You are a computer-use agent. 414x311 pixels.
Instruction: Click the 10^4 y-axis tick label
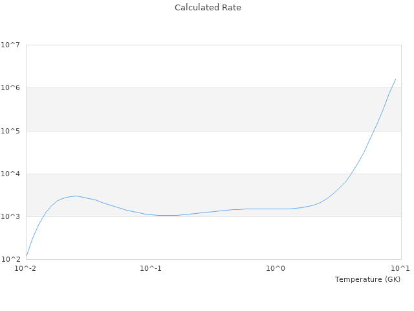click(10, 174)
